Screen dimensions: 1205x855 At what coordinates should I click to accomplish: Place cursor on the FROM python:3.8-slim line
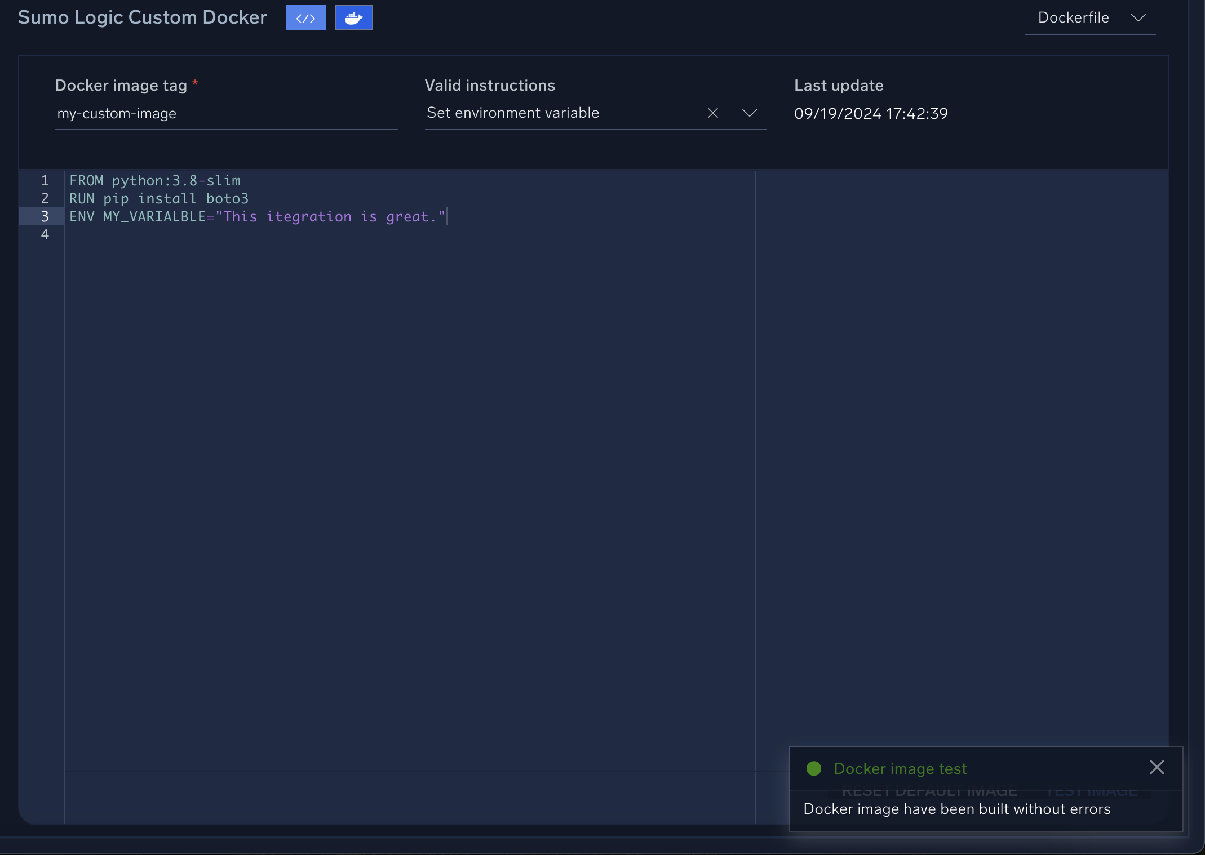point(154,180)
